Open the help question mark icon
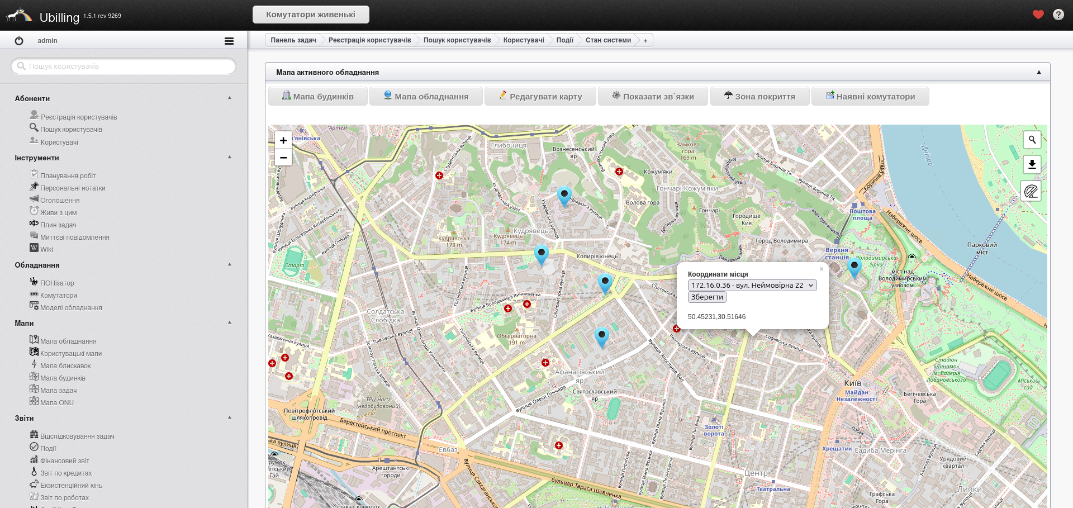This screenshot has width=1073, height=508. point(1058,15)
